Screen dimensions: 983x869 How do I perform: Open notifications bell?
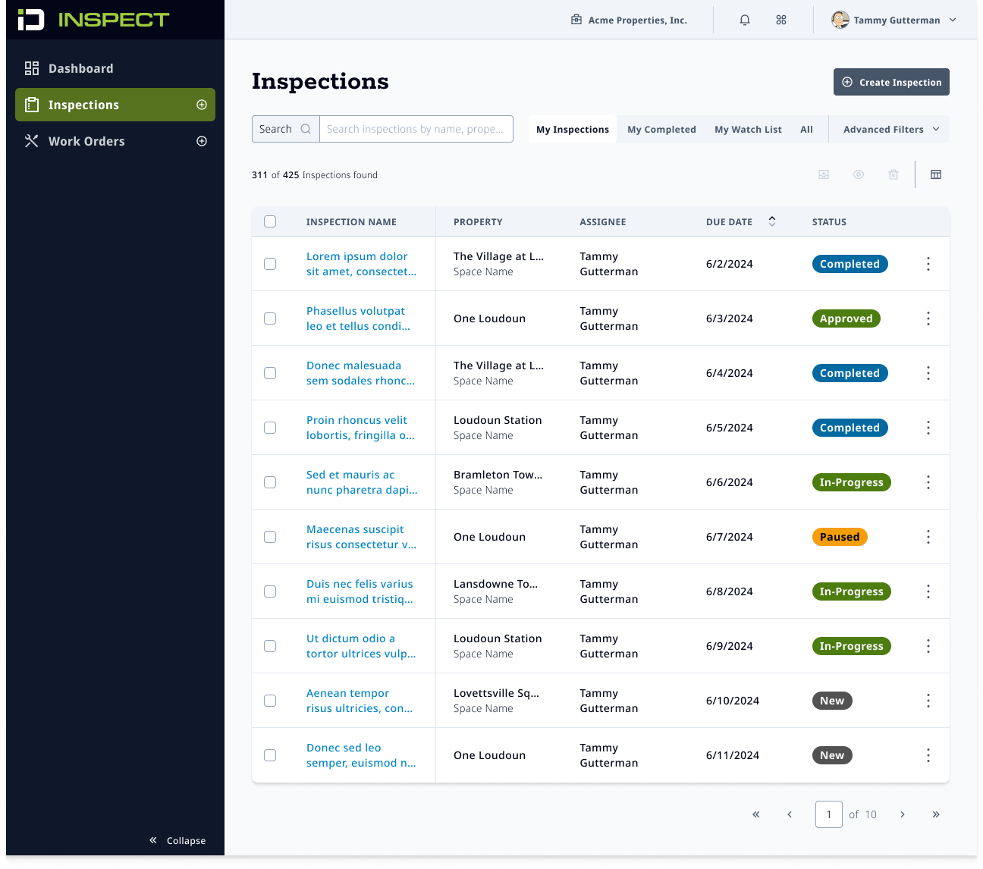(x=745, y=20)
